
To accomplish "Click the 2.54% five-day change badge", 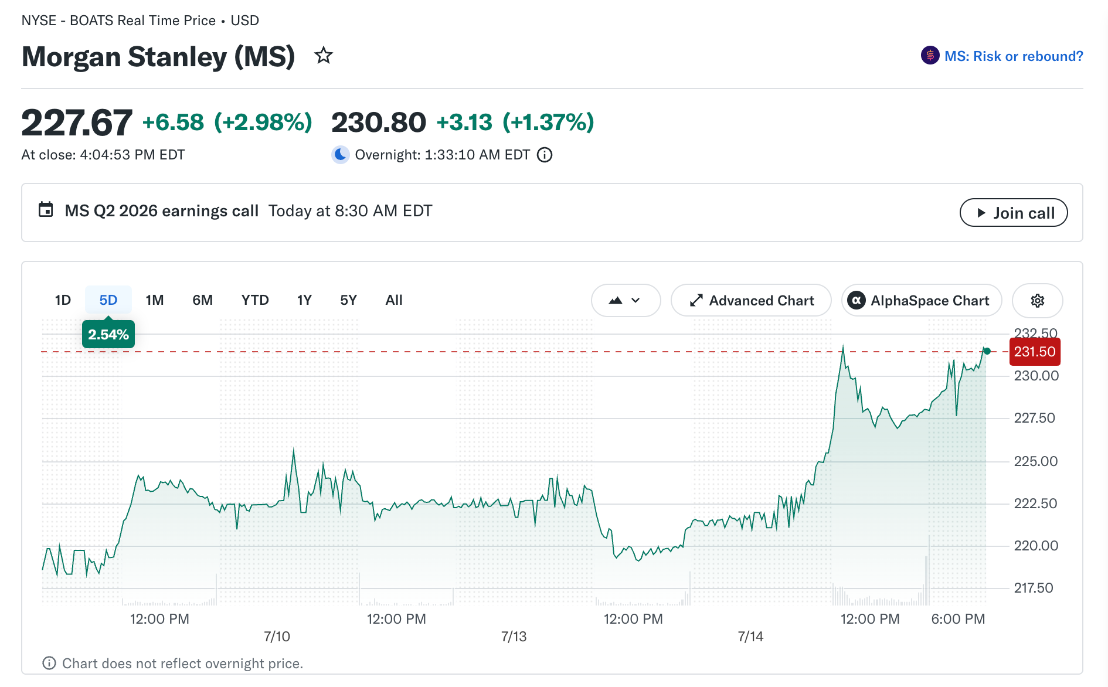I will (x=108, y=334).
